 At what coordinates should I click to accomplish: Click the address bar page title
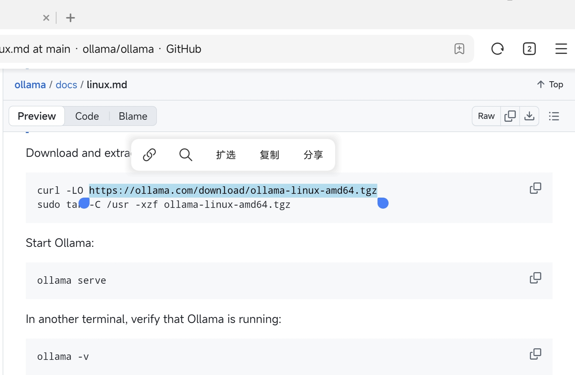tap(100, 49)
